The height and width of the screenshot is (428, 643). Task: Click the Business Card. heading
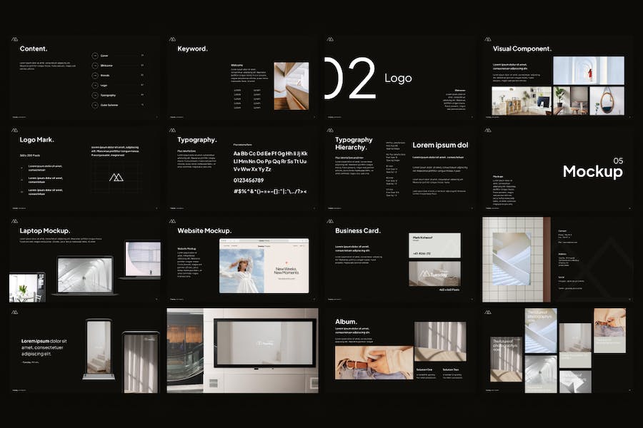point(358,230)
